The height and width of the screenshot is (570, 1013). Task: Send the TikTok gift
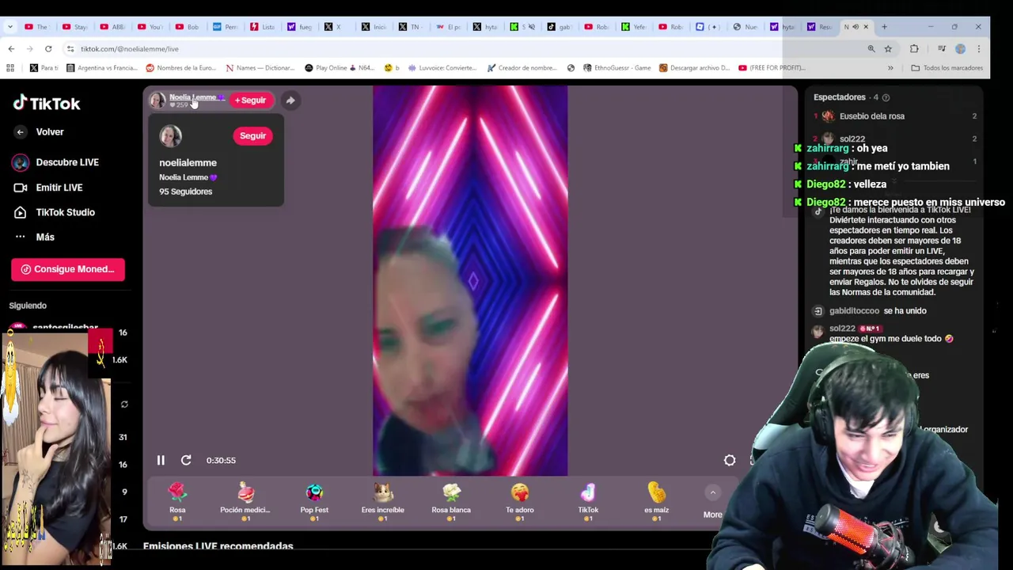pyautogui.click(x=588, y=501)
